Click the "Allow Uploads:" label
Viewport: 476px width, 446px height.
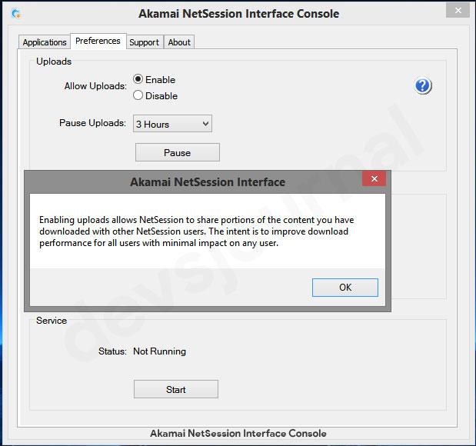pyautogui.click(x=95, y=86)
